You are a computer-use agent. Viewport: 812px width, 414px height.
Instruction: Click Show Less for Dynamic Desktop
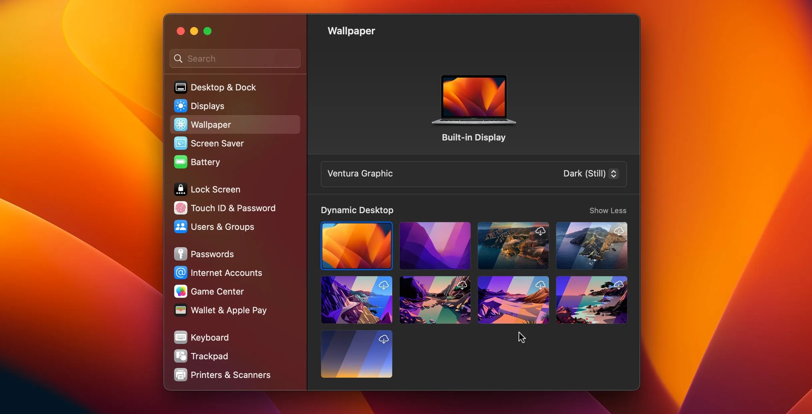click(x=608, y=211)
